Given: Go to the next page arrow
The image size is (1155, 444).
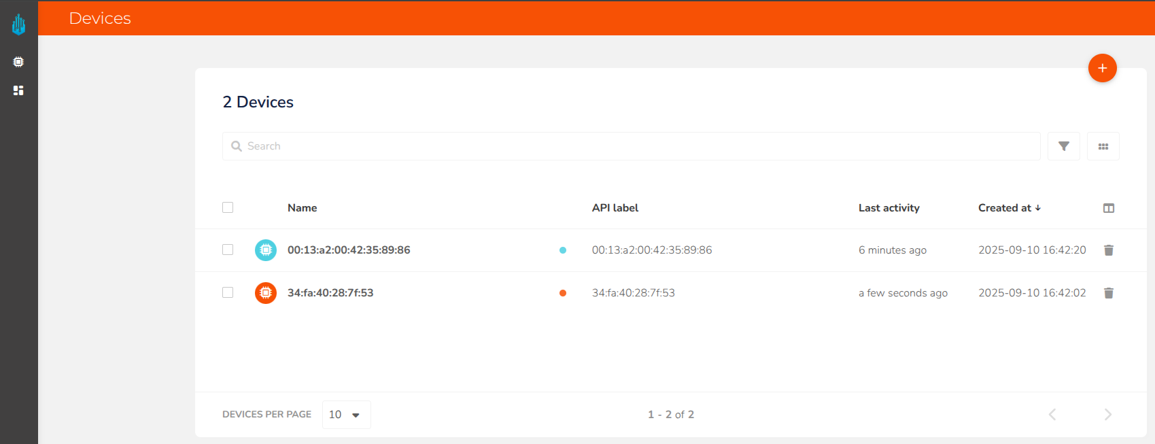Looking at the screenshot, I should [x=1107, y=415].
